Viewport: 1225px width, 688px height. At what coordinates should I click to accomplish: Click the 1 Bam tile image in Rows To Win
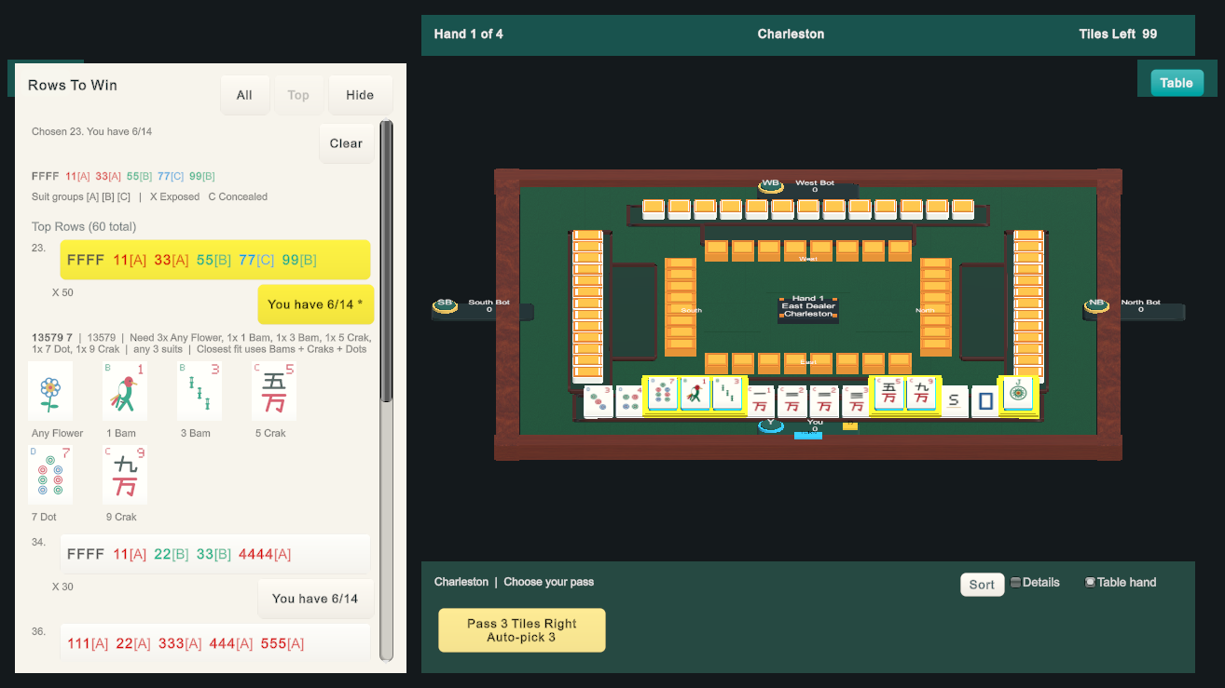(x=125, y=391)
